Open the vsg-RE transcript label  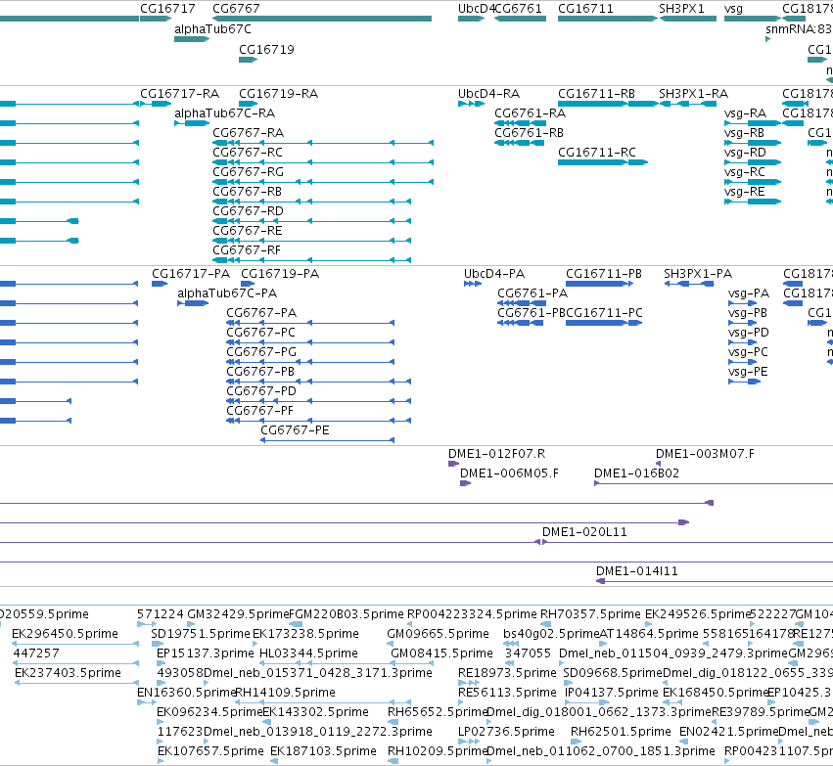[x=745, y=192]
